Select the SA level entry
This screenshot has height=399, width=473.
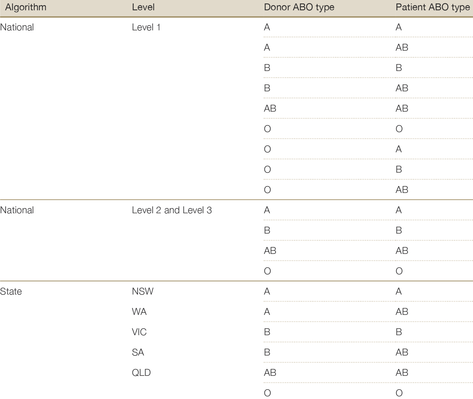tap(138, 352)
